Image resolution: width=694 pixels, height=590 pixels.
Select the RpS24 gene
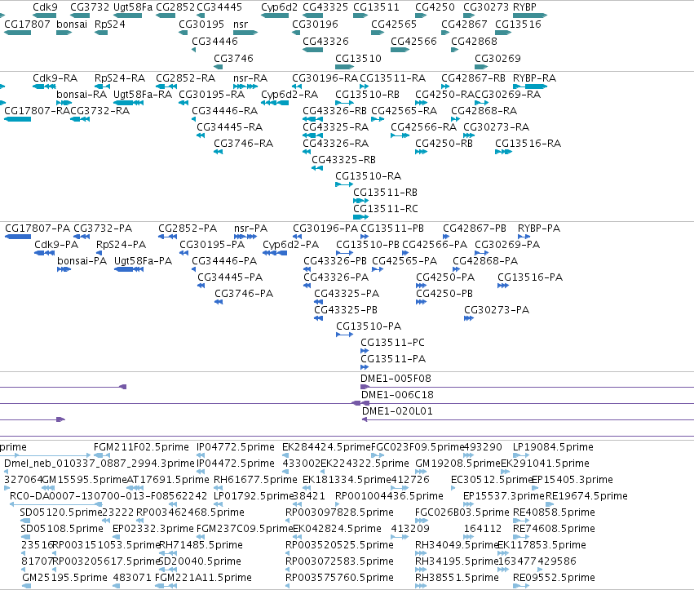pyautogui.click(x=101, y=33)
